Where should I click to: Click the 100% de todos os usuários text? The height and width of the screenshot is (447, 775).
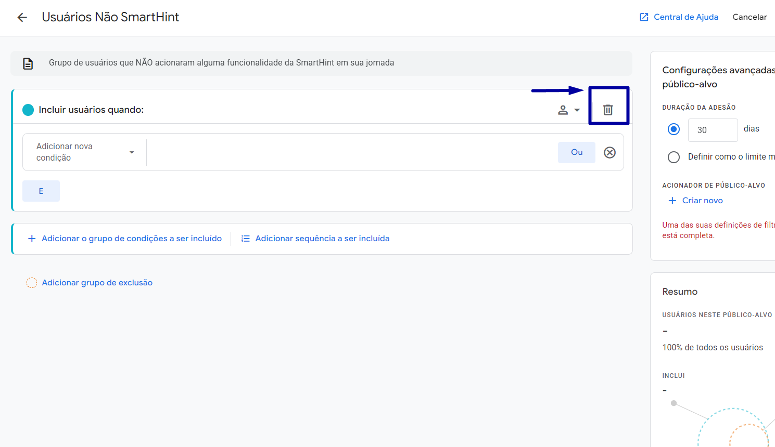tap(713, 348)
